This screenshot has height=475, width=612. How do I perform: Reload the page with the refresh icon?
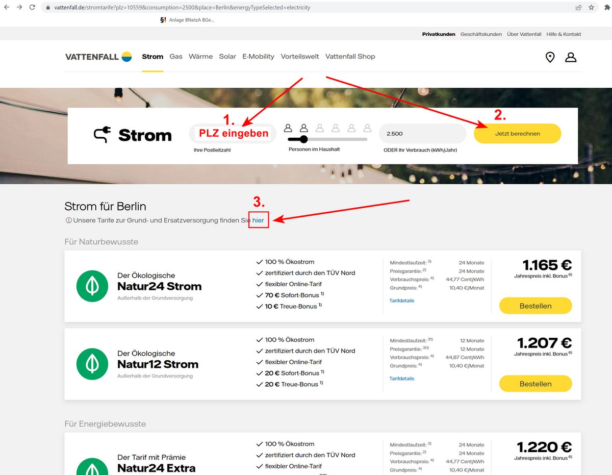[x=32, y=8]
